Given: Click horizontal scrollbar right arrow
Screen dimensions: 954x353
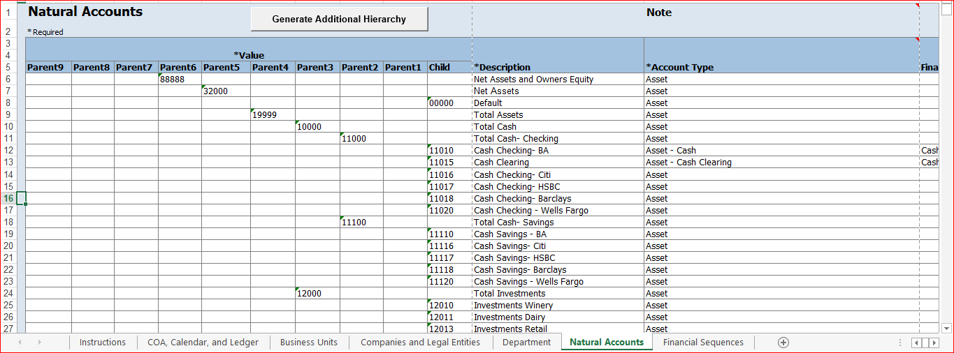Looking at the screenshot, I should (934, 343).
